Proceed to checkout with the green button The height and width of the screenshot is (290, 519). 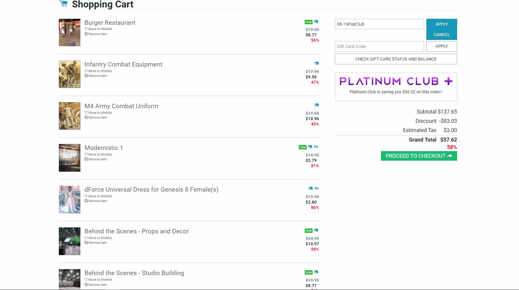tap(419, 156)
